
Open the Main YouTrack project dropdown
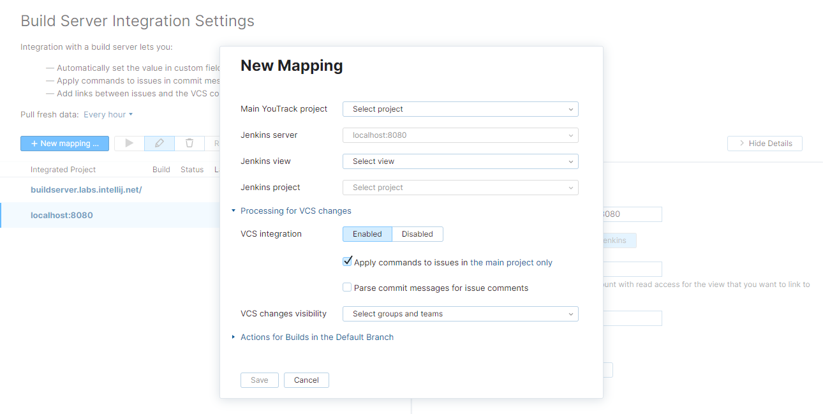[x=460, y=109]
